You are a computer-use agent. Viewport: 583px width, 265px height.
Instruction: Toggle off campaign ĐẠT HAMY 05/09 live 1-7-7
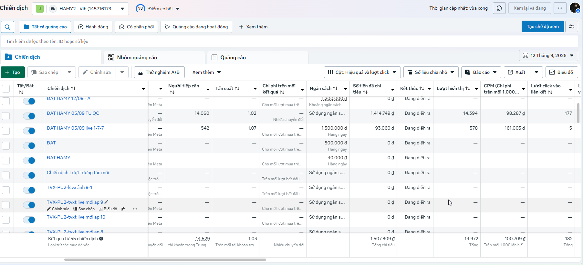[29, 131]
